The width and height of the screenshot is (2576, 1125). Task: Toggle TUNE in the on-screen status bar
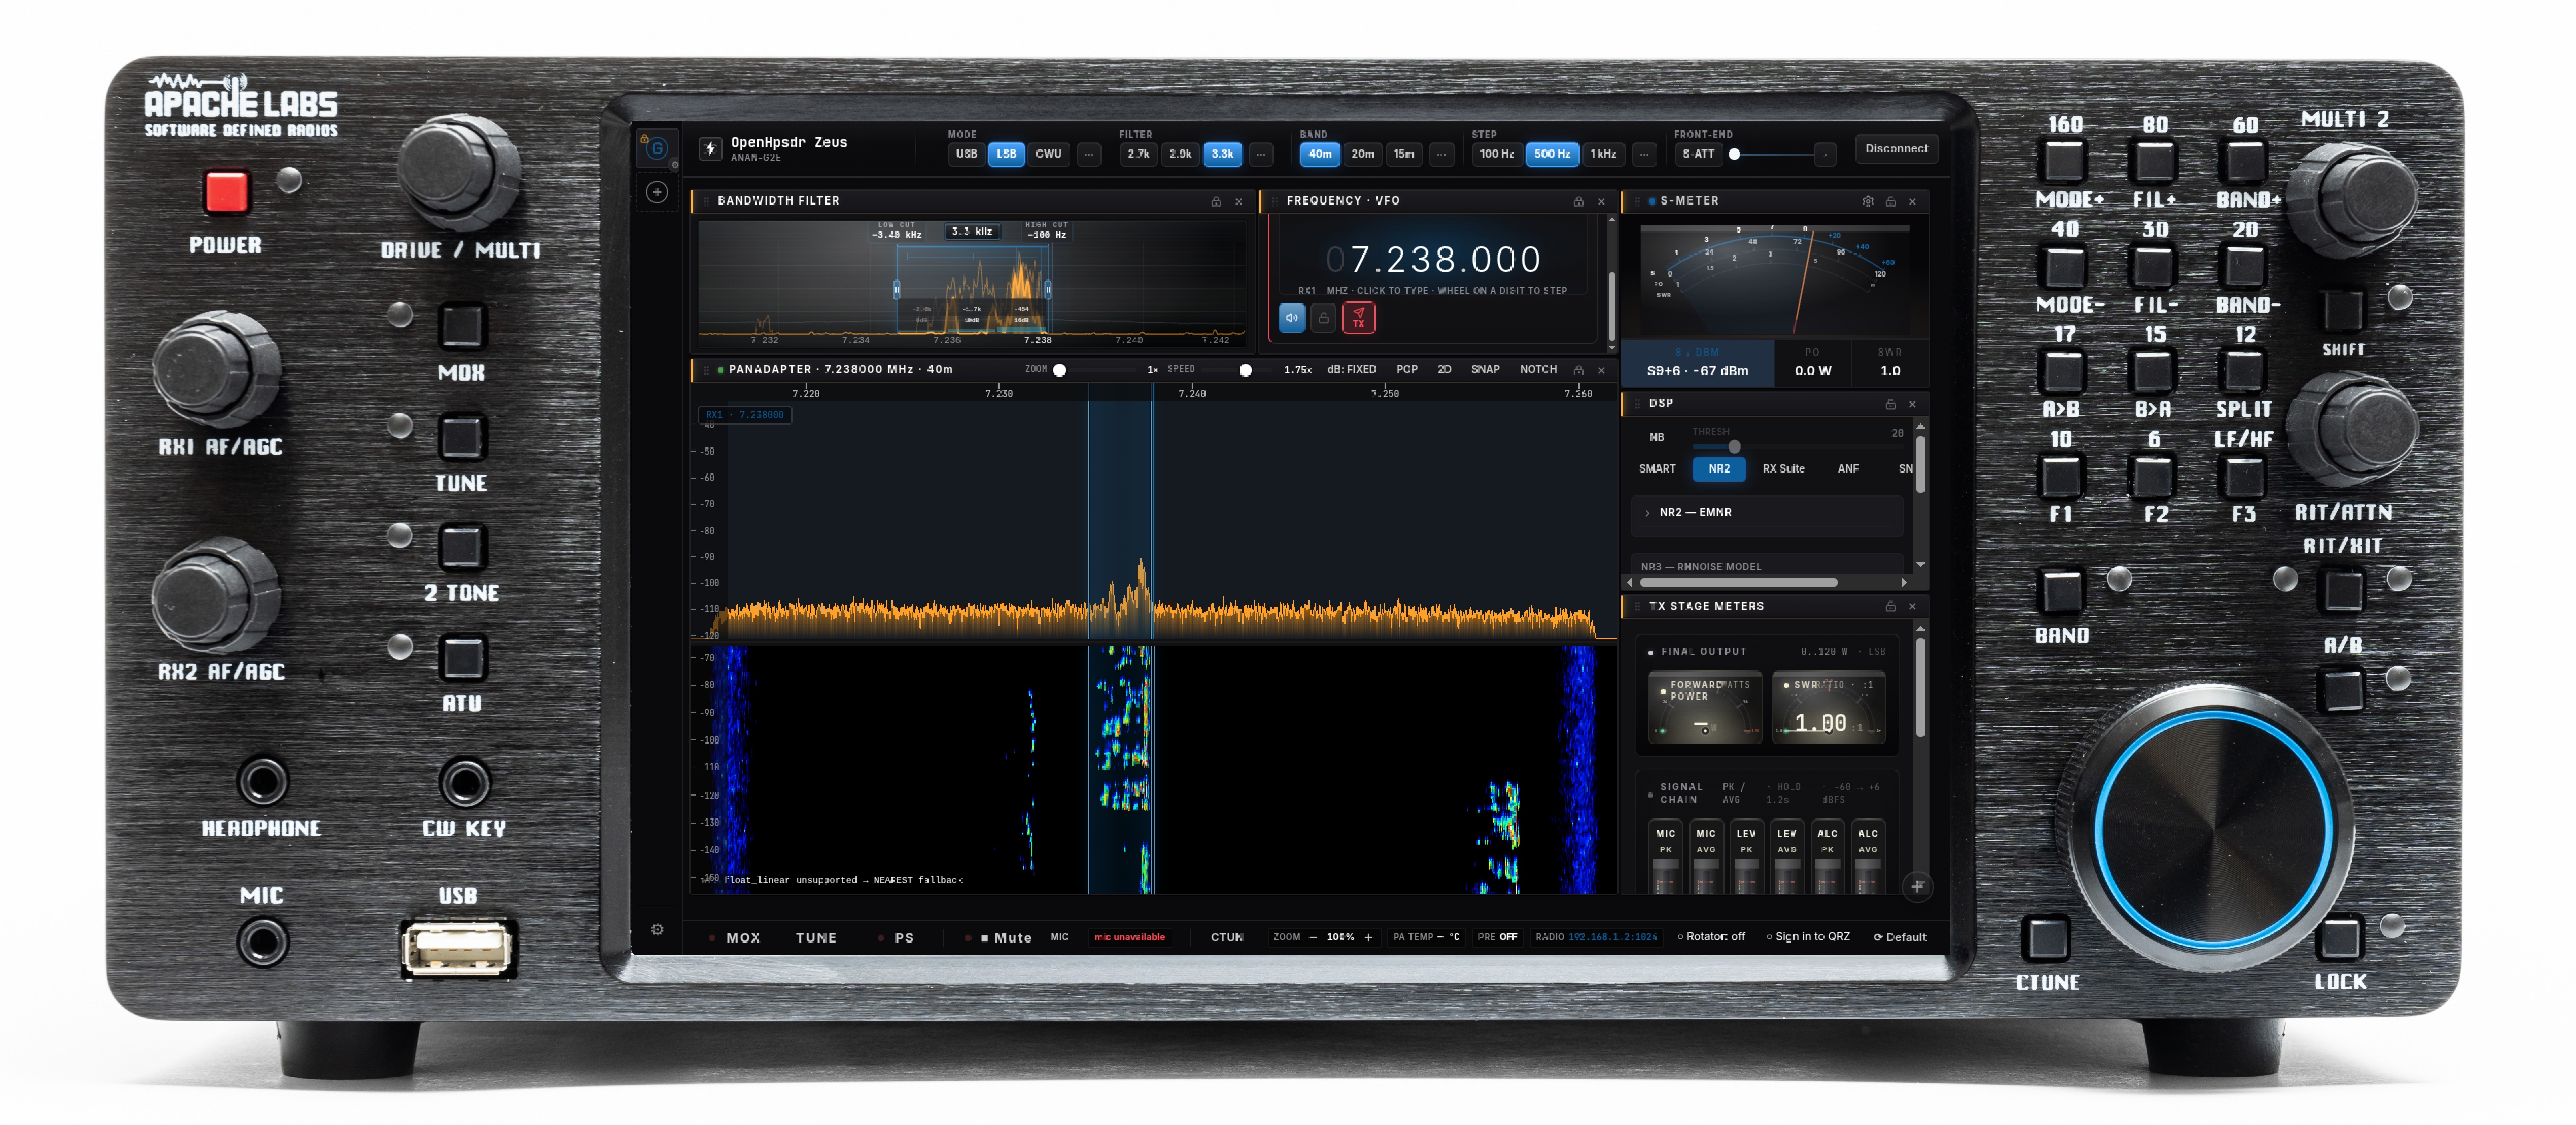point(816,938)
